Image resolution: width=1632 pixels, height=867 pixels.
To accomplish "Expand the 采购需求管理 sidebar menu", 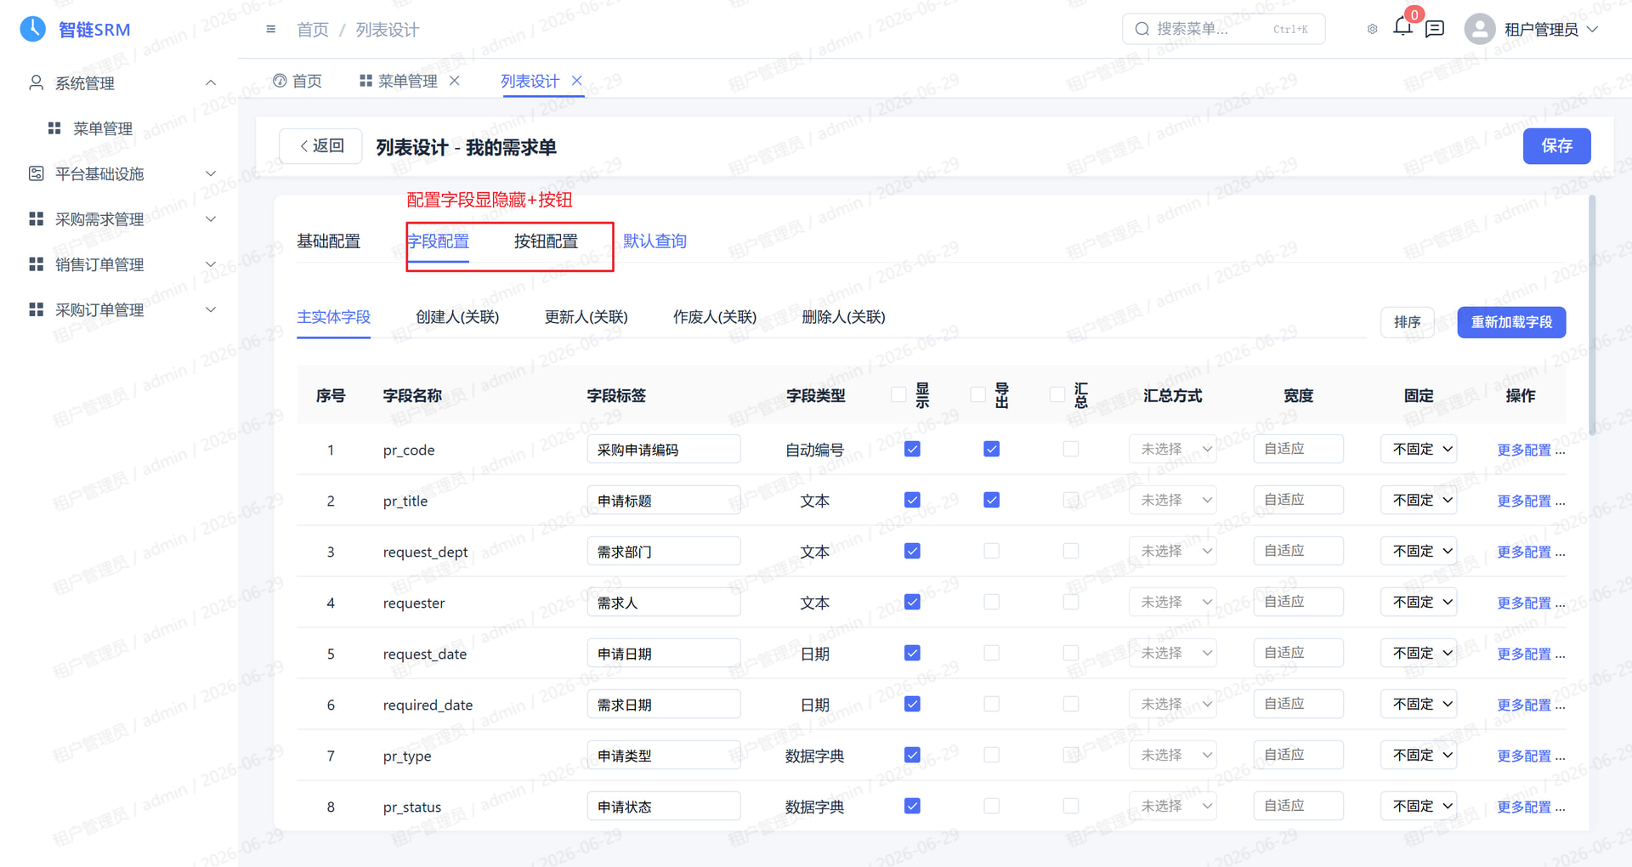I will [122, 219].
